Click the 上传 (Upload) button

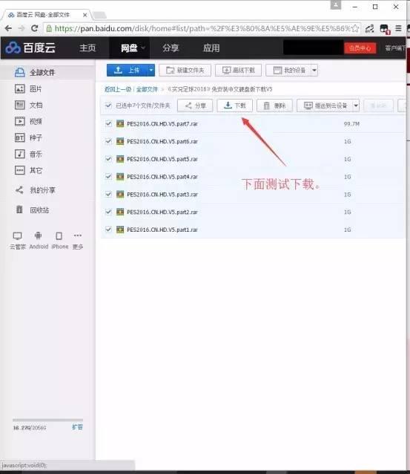coord(127,70)
